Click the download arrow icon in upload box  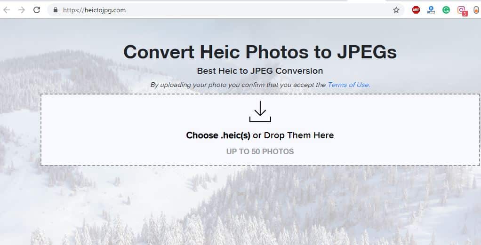[260, 112]
